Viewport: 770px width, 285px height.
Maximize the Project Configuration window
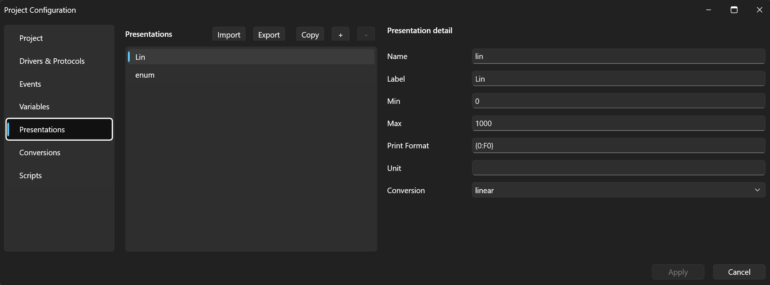coord(734,10)
